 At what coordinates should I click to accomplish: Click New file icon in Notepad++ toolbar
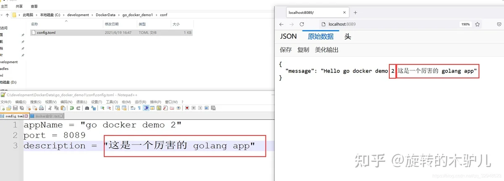3,108
